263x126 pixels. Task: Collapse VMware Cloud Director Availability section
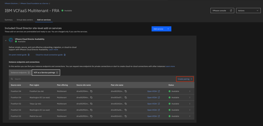coord(6,41)
